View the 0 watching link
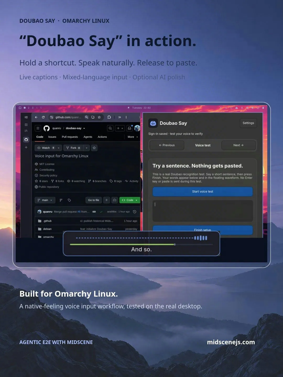This screenshot has width=283, height=377. pyautogui.click(x=76, y=181)
